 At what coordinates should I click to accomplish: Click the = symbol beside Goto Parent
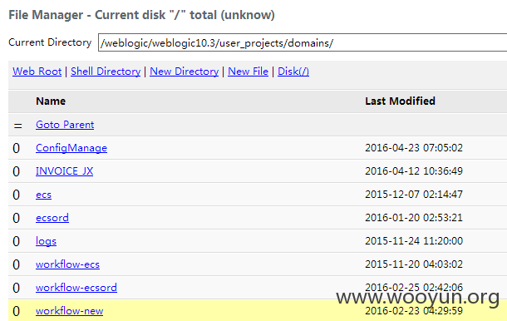[x=17, y=126]
